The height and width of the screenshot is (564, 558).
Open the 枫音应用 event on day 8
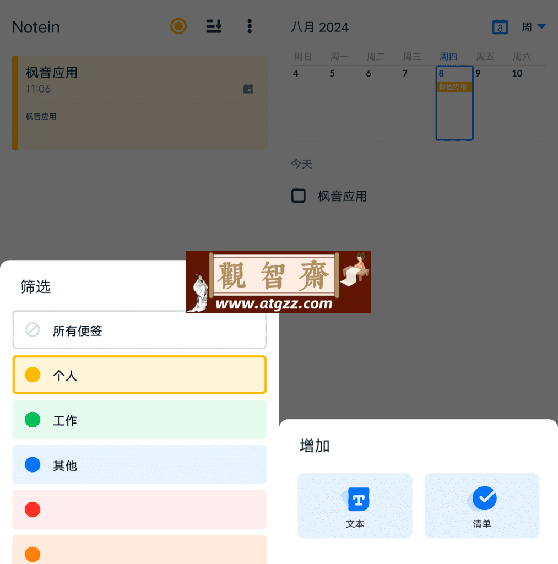pyautogui.click(x=454, y=86)
